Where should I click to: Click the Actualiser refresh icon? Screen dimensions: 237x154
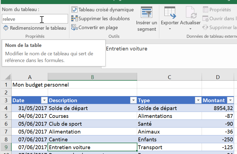(191, 12)
